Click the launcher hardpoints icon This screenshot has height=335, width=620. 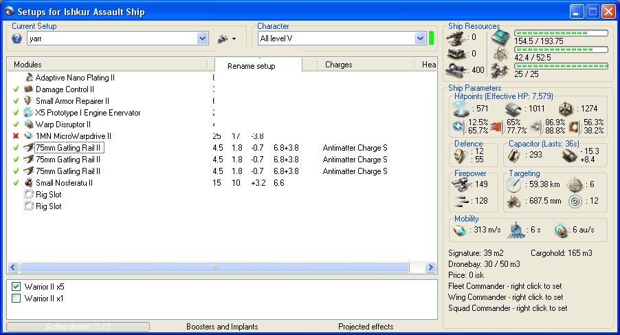456,54
